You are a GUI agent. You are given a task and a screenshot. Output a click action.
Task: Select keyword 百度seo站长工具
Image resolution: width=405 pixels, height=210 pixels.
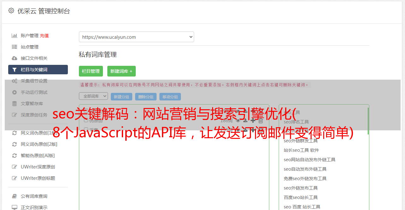tap(301, 197)
